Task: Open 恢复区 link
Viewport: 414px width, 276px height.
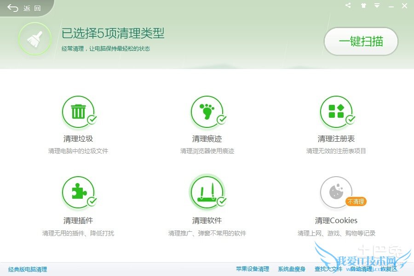Action: 389,269
